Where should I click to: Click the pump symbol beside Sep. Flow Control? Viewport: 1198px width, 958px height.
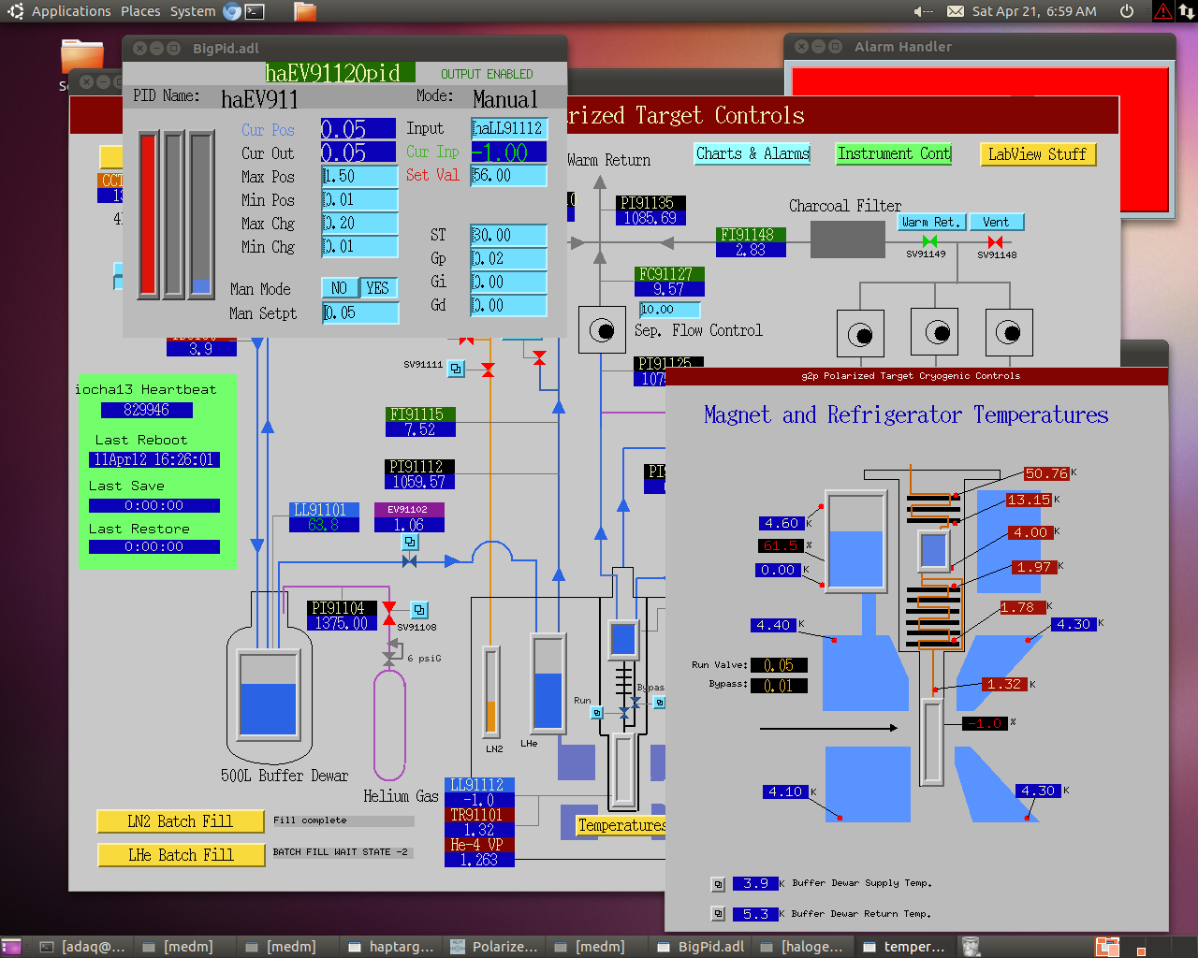(602, 330)
